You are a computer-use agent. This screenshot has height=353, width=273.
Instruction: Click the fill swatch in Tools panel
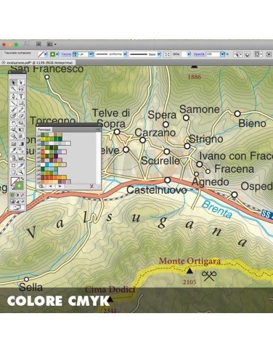coord(15,181)
